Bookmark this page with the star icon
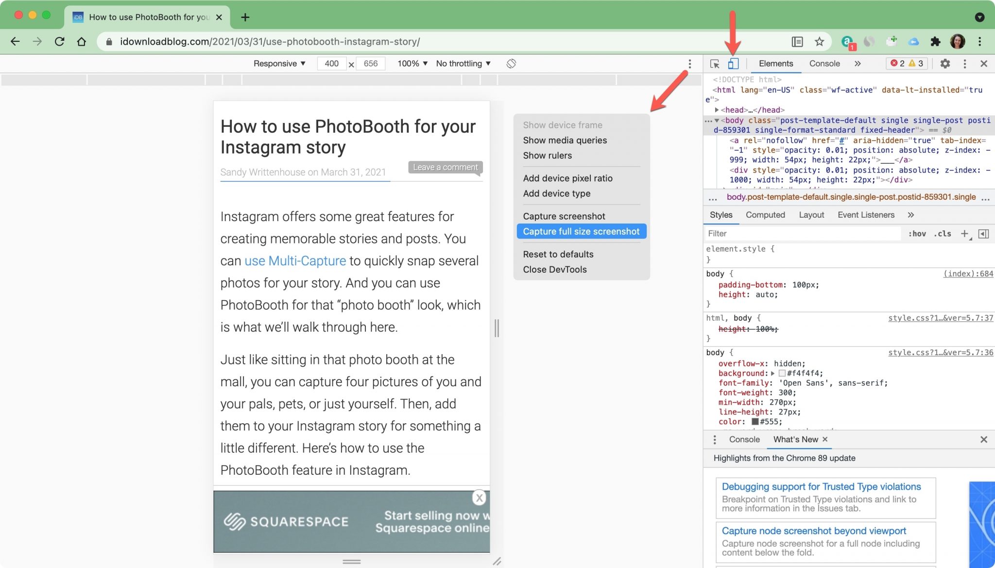The height and width of the screenshot is (568, 995). [820, 42]
